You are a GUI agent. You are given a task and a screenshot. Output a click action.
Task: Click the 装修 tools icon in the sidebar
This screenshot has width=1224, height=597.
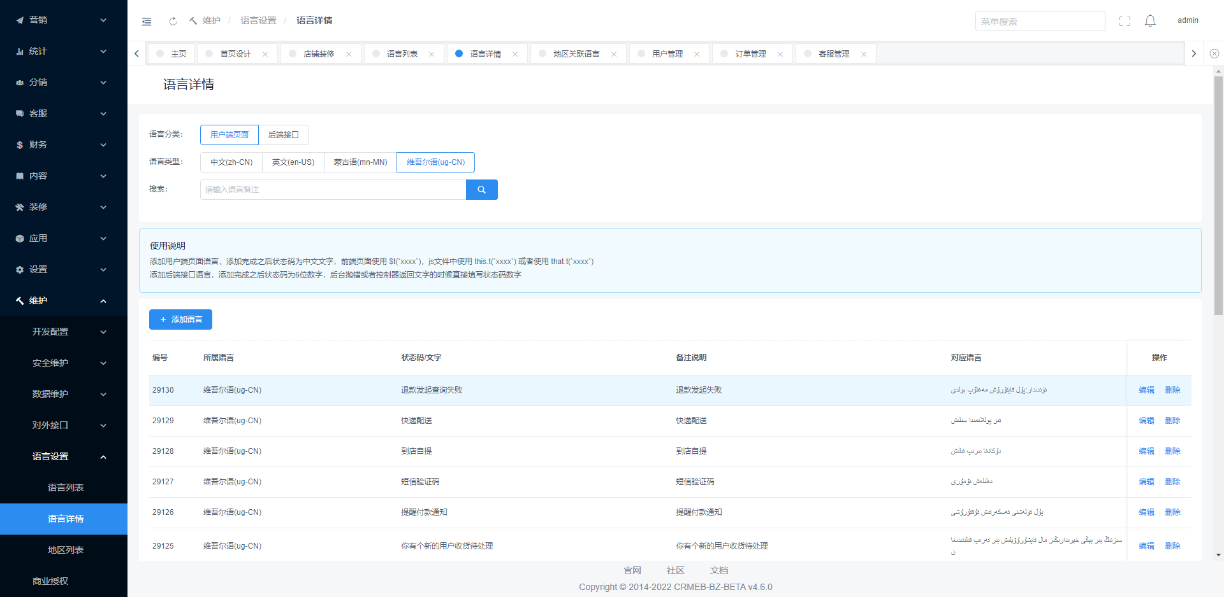click(x=20, y=207)
